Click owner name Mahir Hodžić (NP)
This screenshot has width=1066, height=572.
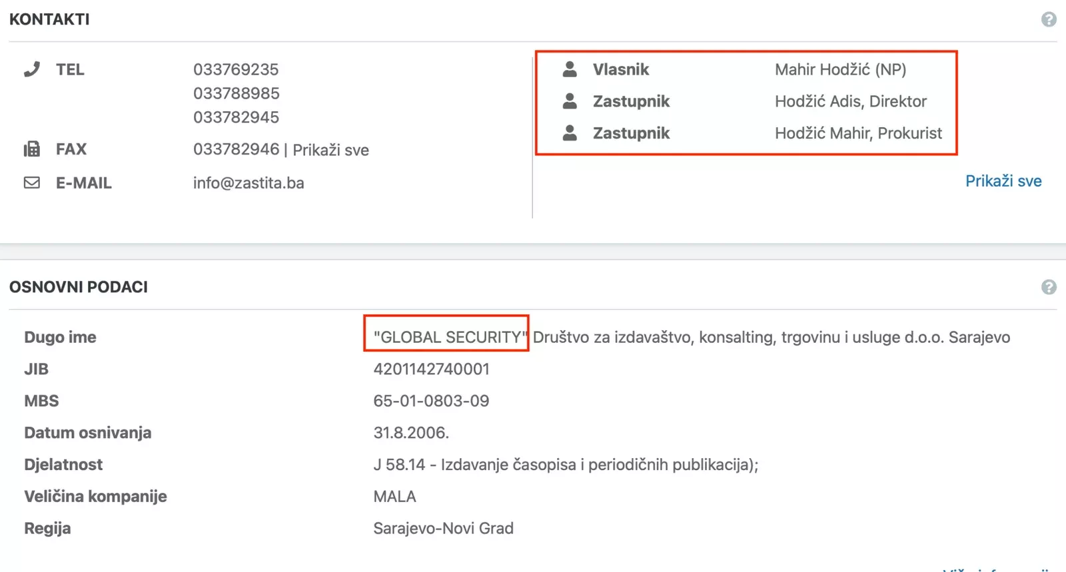[840, 69]
